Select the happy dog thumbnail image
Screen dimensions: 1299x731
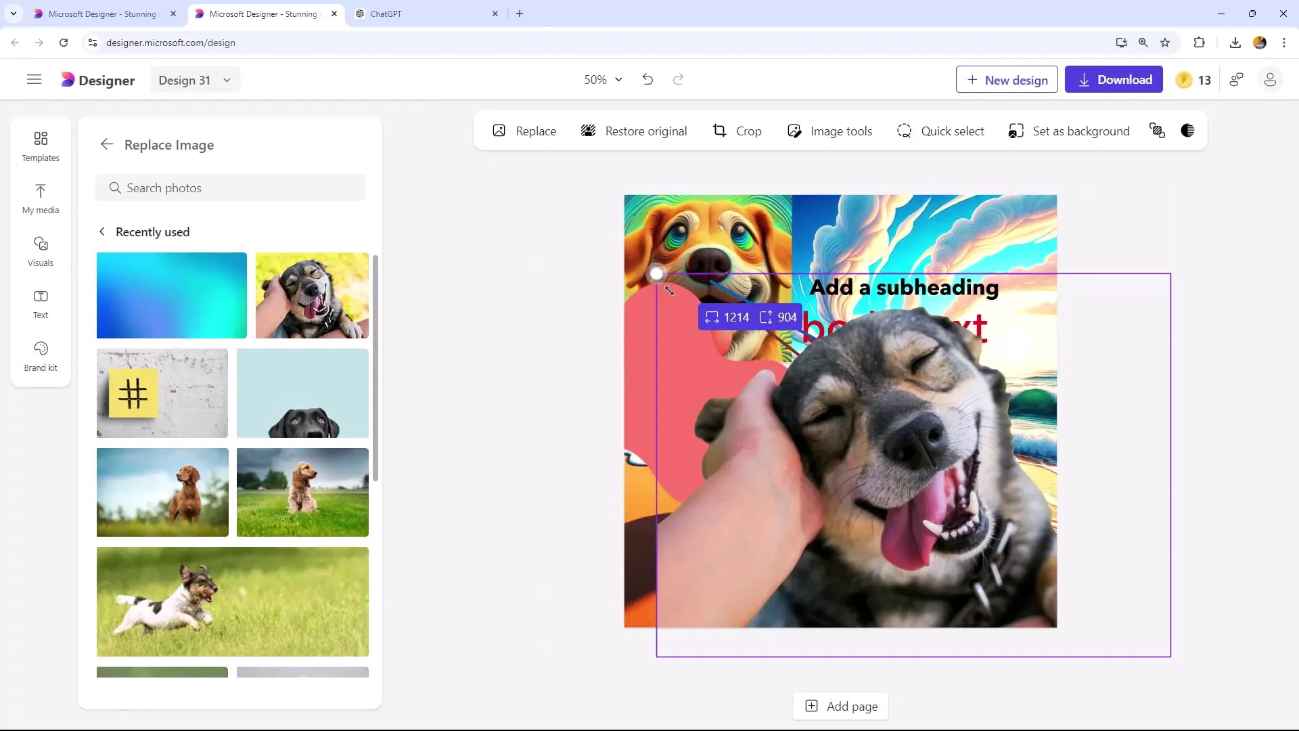coord(311,295)
